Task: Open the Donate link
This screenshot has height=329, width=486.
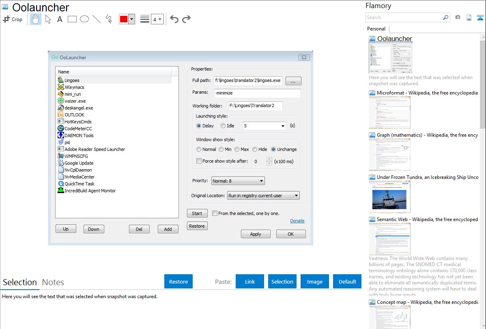Action: 297,221
